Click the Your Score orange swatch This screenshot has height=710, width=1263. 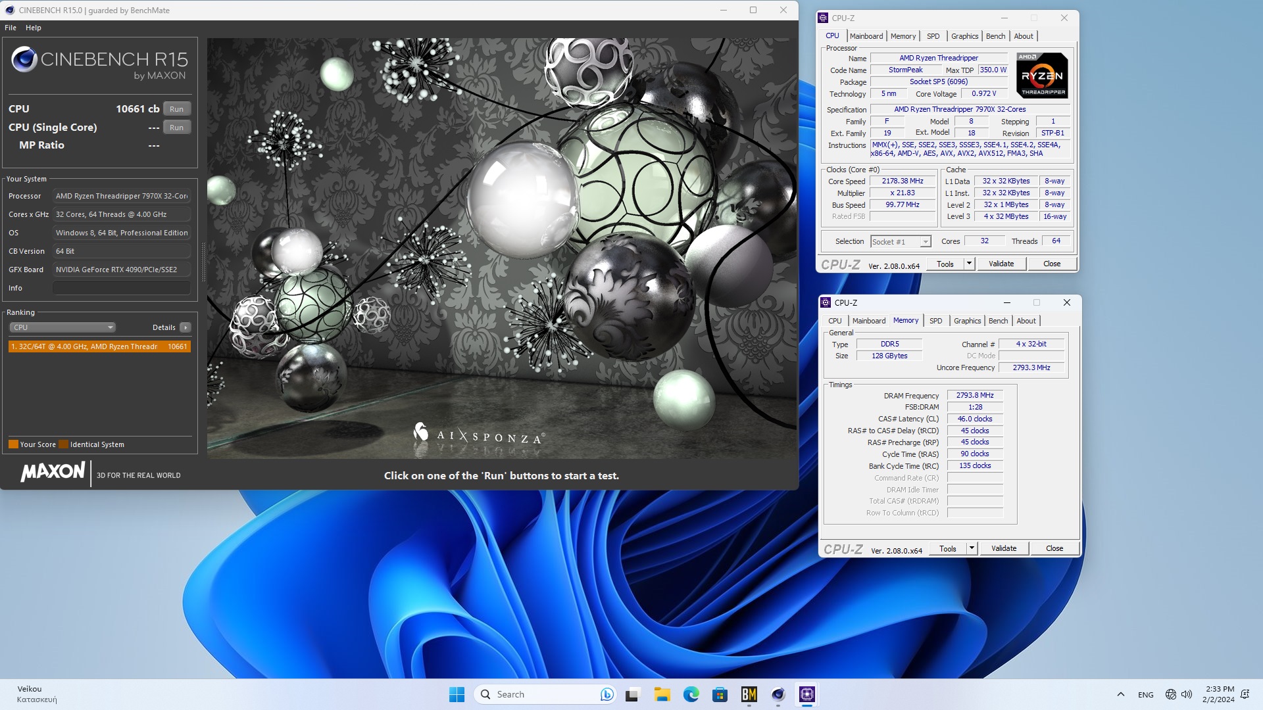point(13,444)
